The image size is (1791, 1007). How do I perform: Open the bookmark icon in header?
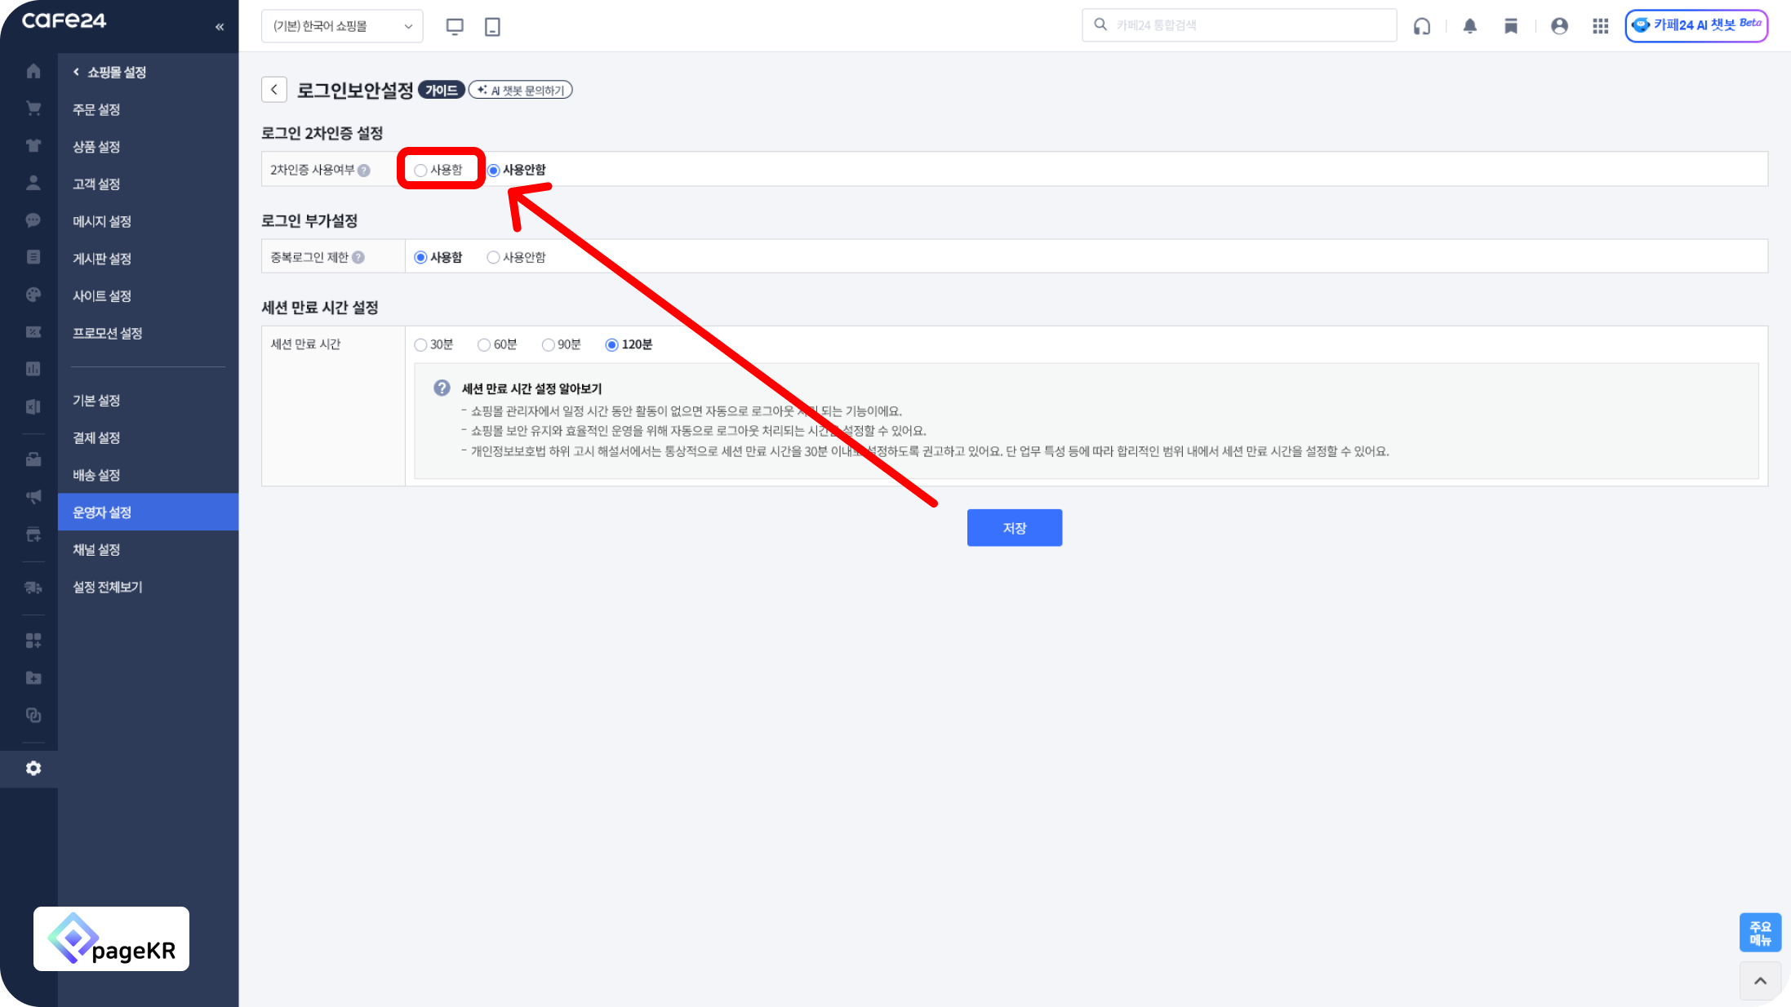(1511, 26)
